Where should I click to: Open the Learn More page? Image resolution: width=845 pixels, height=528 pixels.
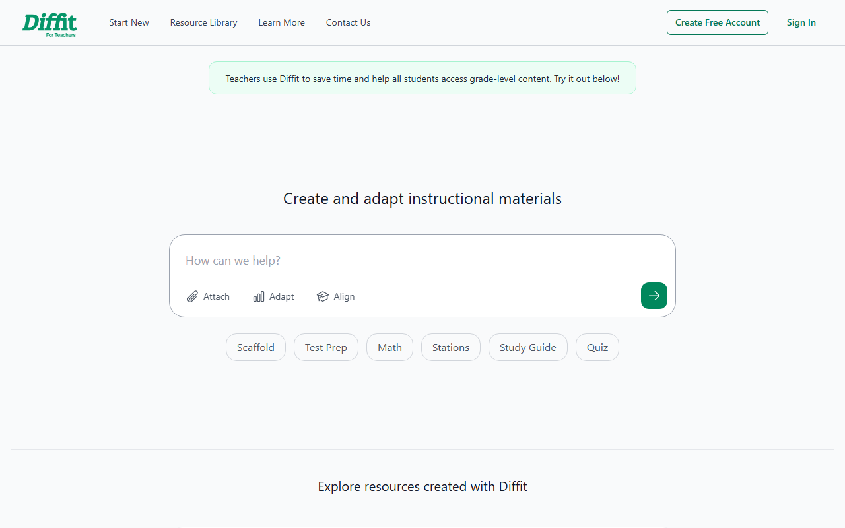click(x=281, y=22)
